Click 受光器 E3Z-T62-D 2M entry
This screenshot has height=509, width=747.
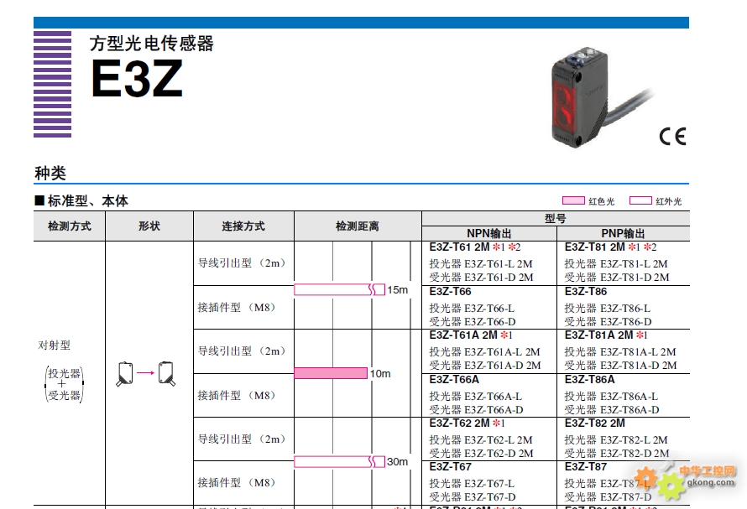[481, 454]
